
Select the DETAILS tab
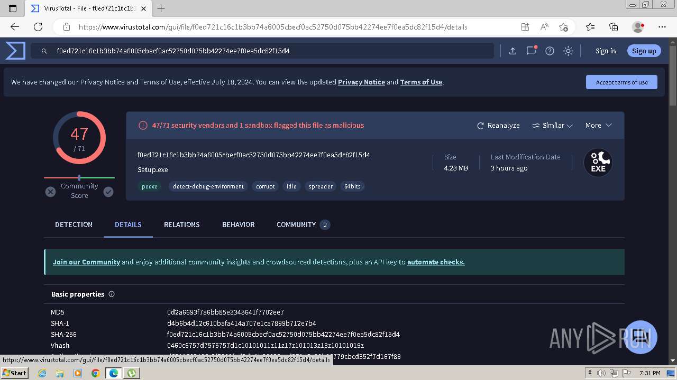128,225
